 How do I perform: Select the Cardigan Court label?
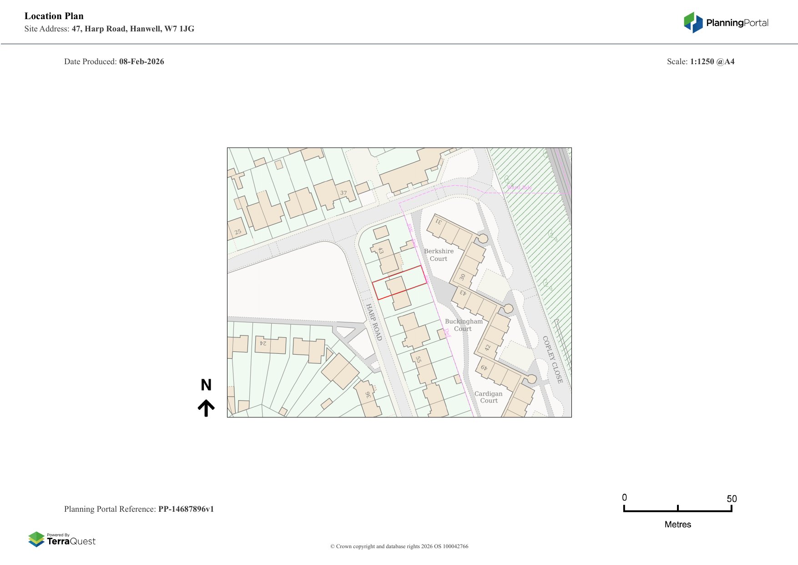click(489, 397)
